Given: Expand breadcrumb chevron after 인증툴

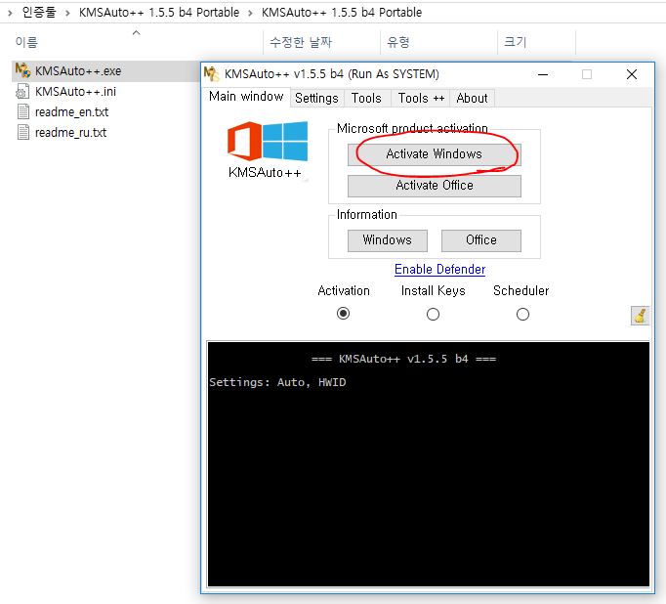Looking at the screenshot, I should tap(67, 13).
